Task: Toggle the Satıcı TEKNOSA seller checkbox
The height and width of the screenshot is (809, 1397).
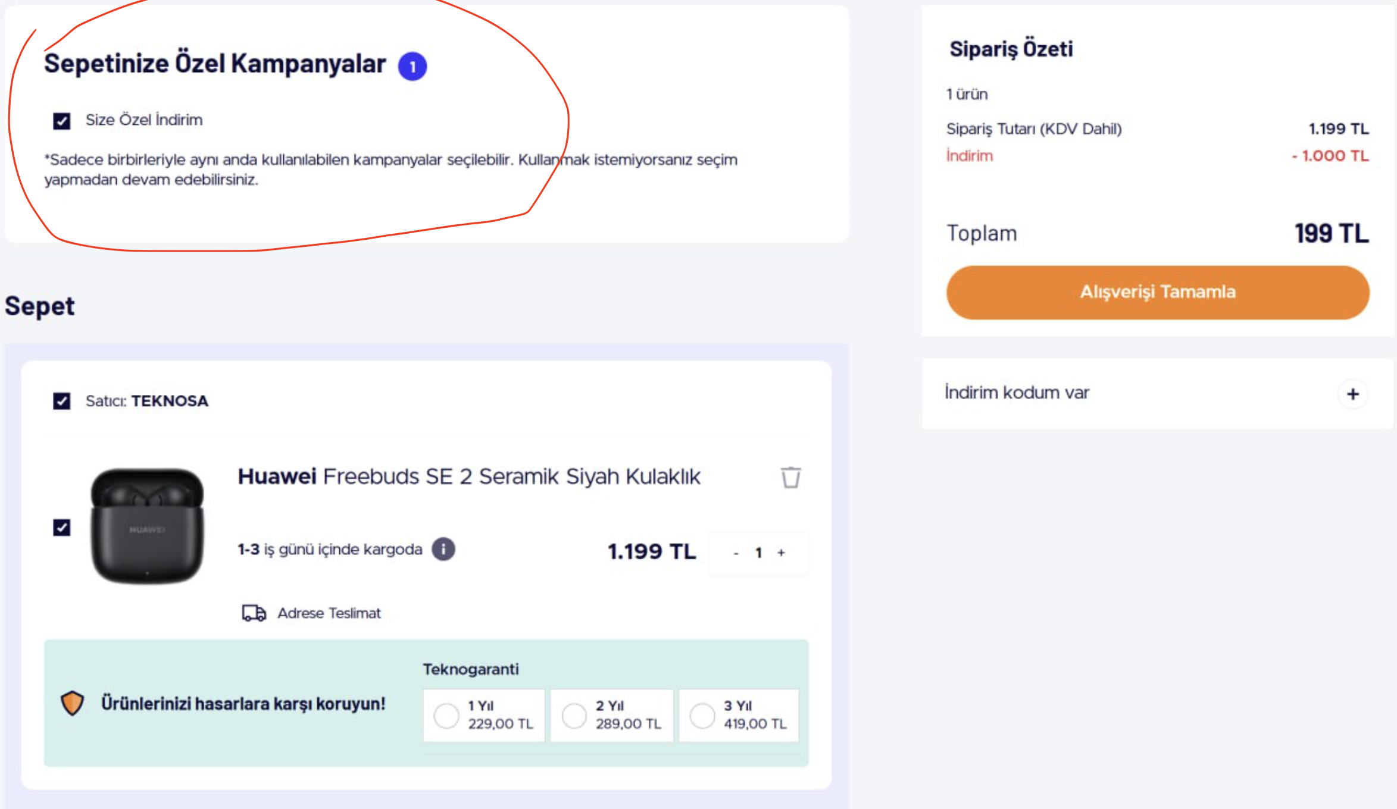Action: [62, 402]
